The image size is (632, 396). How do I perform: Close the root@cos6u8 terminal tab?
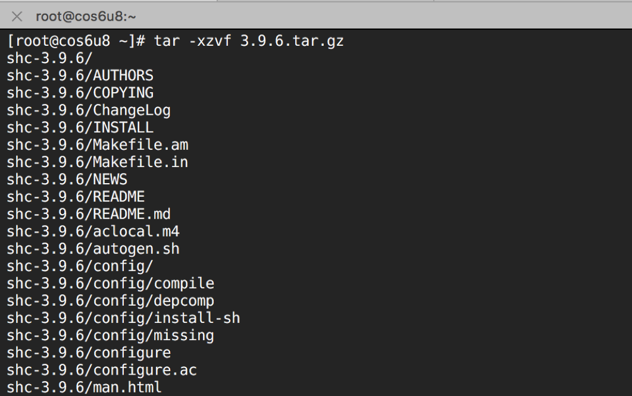pos(17,17)
